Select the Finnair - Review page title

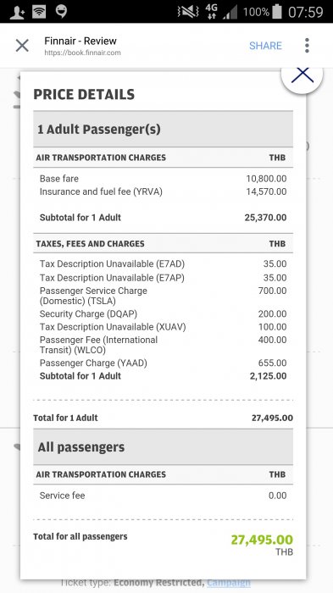point(80,41)
